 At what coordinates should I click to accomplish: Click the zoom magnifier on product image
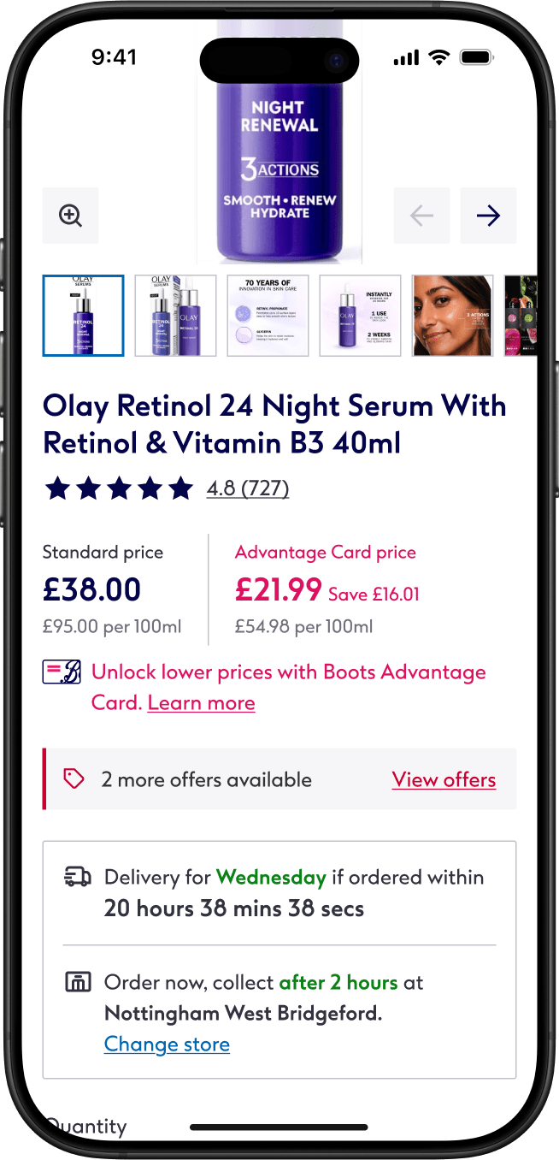(x=70, y=215)
